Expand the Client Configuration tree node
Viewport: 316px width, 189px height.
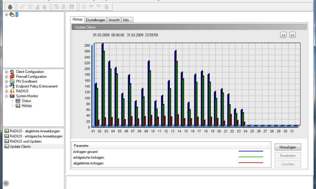[x=7, y=72]
